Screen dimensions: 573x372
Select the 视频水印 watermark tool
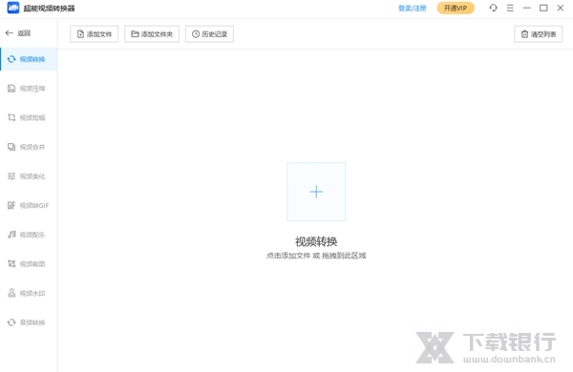point(29,293)
